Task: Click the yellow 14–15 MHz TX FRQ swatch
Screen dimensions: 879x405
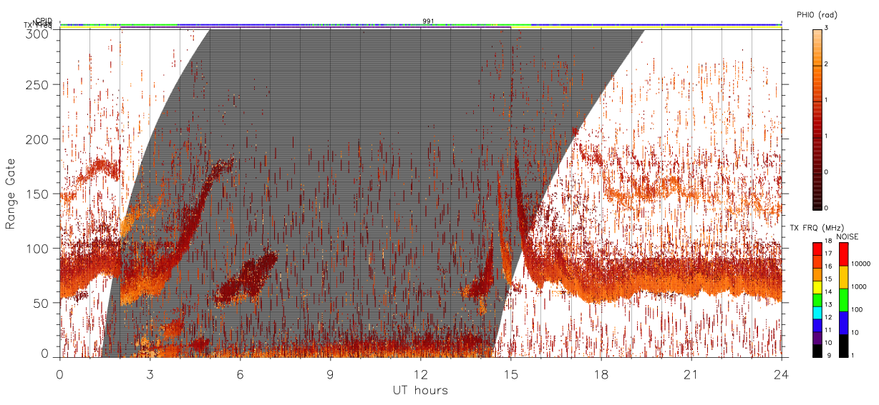Action: click(x=817, y=287)
